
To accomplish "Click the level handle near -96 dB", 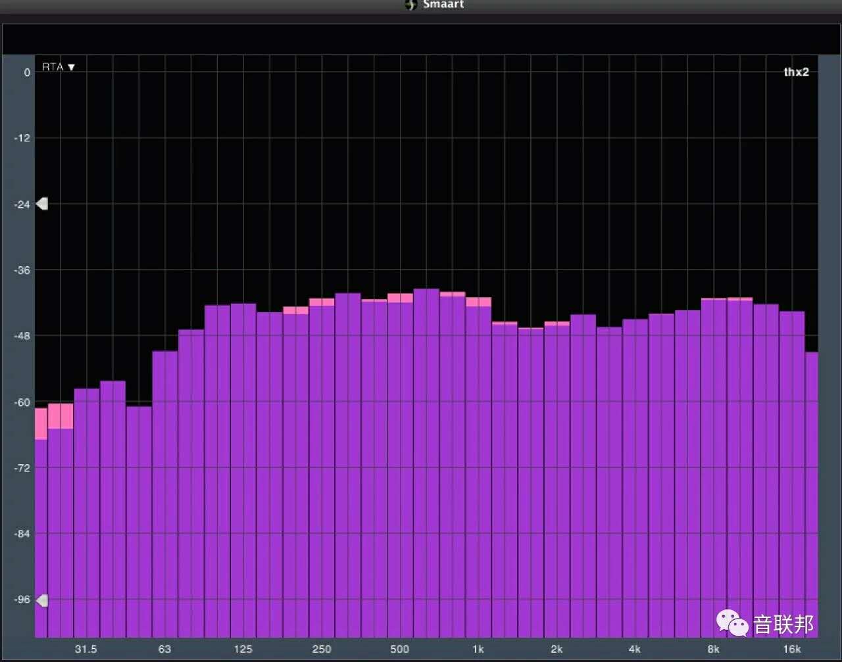I will coord(42,600).
